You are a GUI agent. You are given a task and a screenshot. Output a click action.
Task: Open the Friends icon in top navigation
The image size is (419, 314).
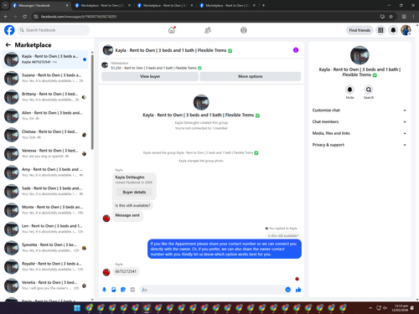[208, 30]
